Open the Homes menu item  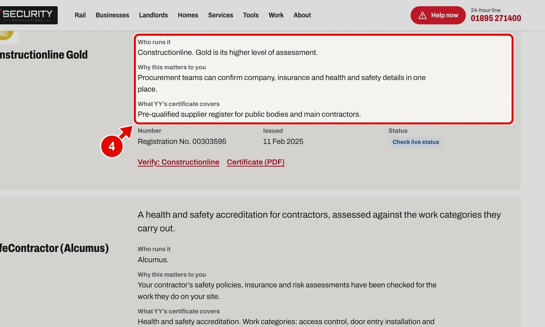[x=188, y=15]
